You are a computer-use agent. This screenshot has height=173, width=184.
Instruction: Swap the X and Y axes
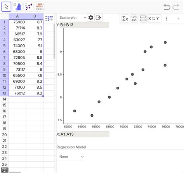point(154,19)
